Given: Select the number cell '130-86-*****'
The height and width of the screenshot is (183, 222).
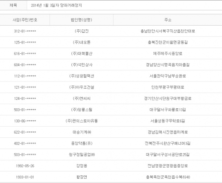Looking at the screenshot, I should pyautogui.click(x=25, y=121).
